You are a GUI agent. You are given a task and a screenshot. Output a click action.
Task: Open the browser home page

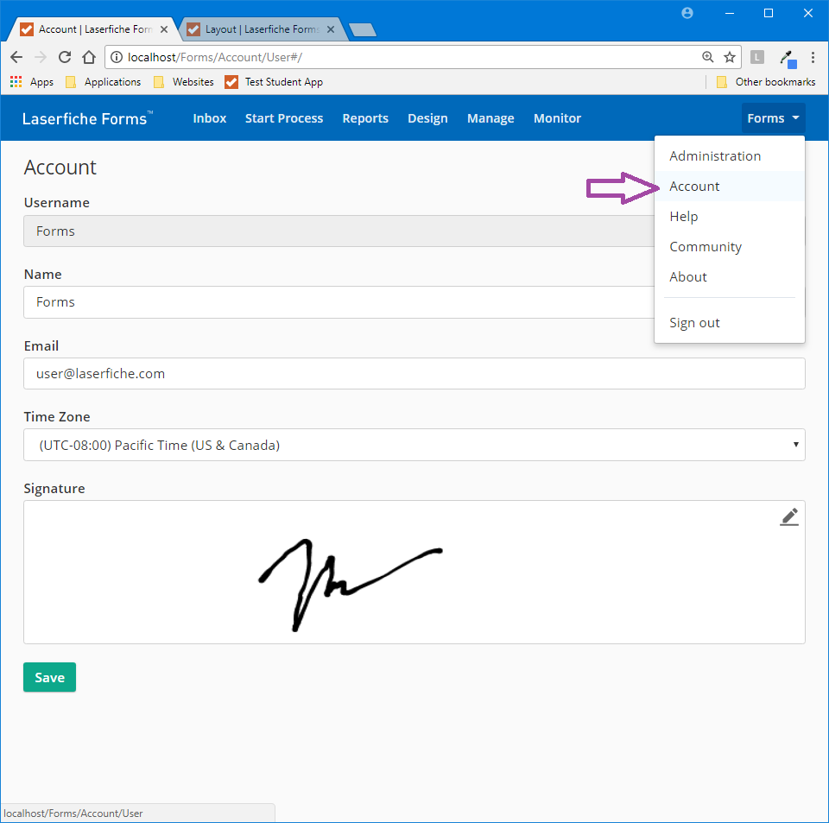click(89, 57)
